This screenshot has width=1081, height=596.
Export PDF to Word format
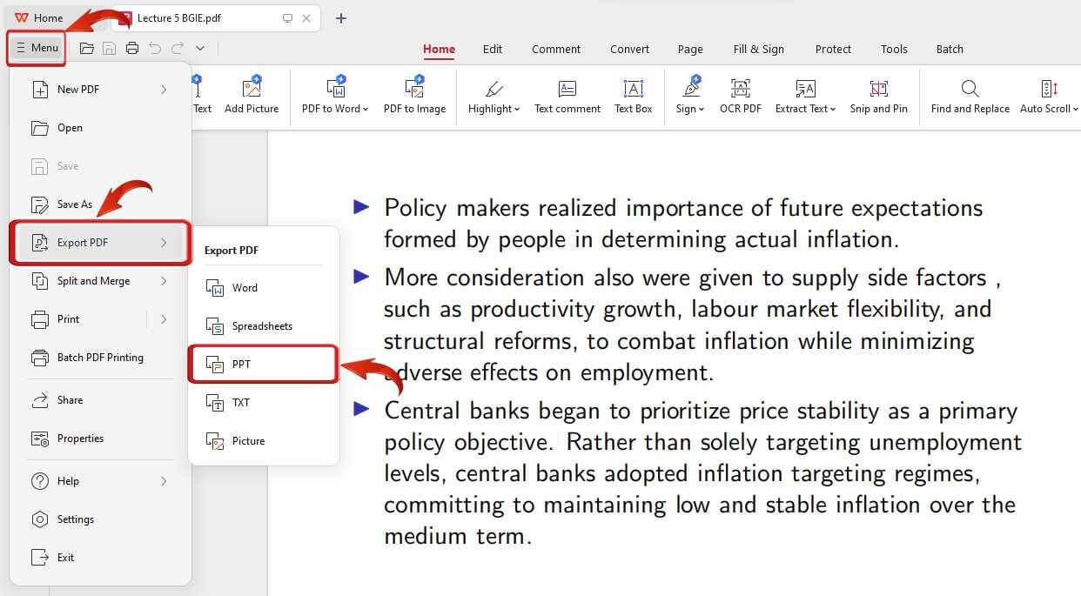pos(263,287)
